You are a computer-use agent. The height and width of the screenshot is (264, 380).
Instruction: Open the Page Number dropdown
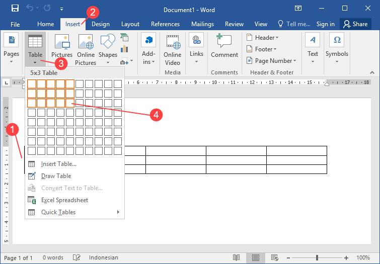[x=271, y=61]
